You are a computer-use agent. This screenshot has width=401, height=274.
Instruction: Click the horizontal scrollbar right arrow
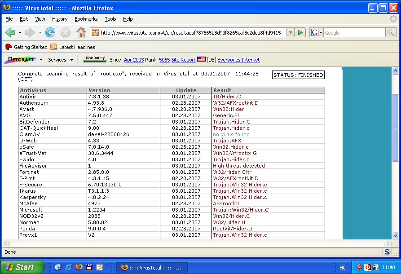pyautogui.click(x=388, y=243)
